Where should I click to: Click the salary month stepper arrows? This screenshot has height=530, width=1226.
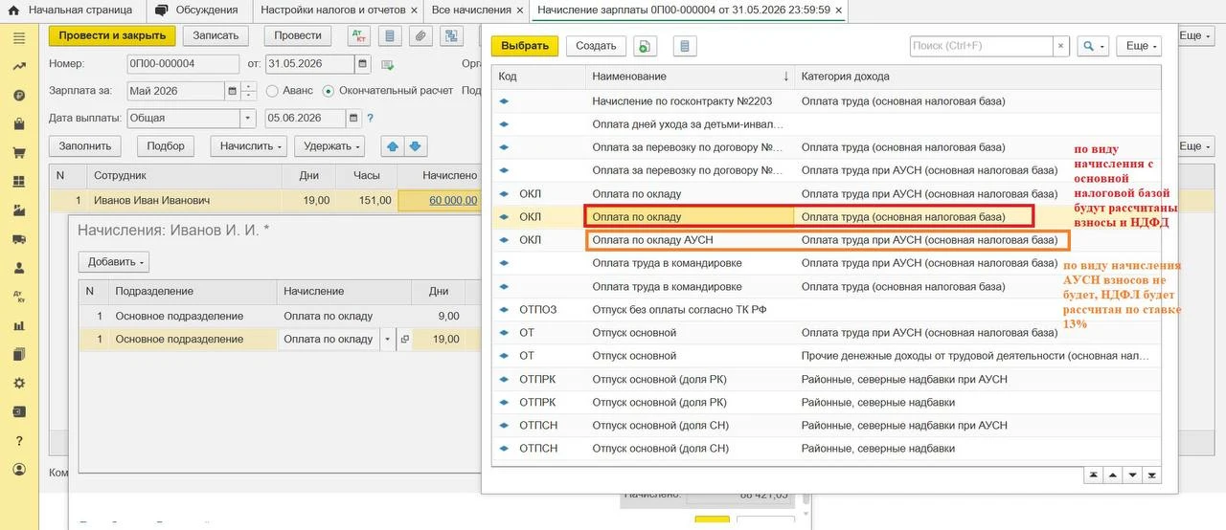point(249,91)
